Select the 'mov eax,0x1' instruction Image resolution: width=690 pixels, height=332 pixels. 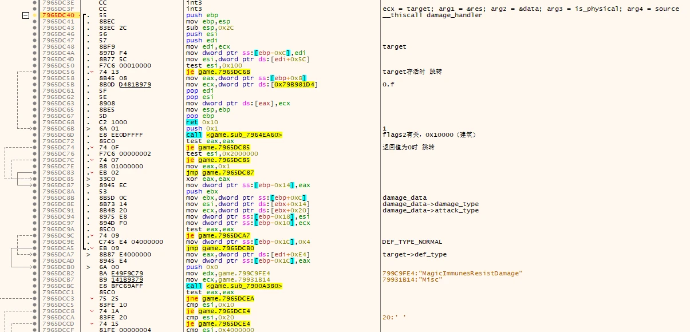click(208, 167)
